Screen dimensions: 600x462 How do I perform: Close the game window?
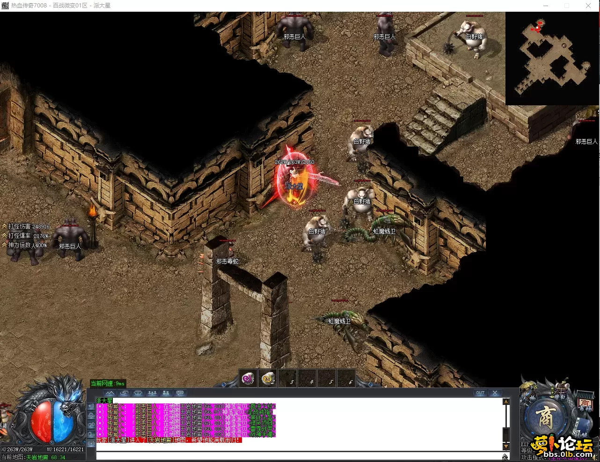coord(588,6)
